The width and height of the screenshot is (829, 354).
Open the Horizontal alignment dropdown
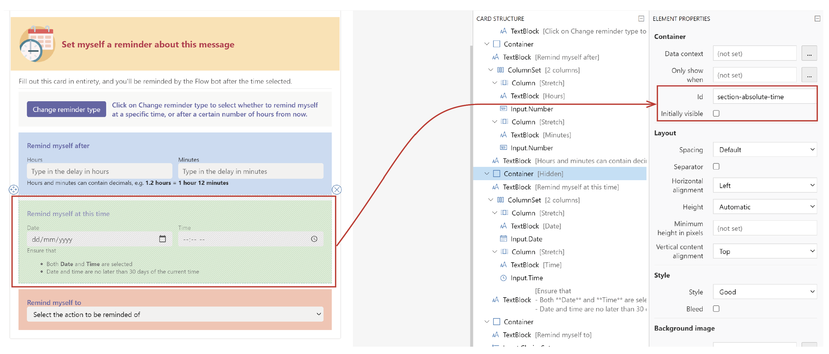point(764,185)
